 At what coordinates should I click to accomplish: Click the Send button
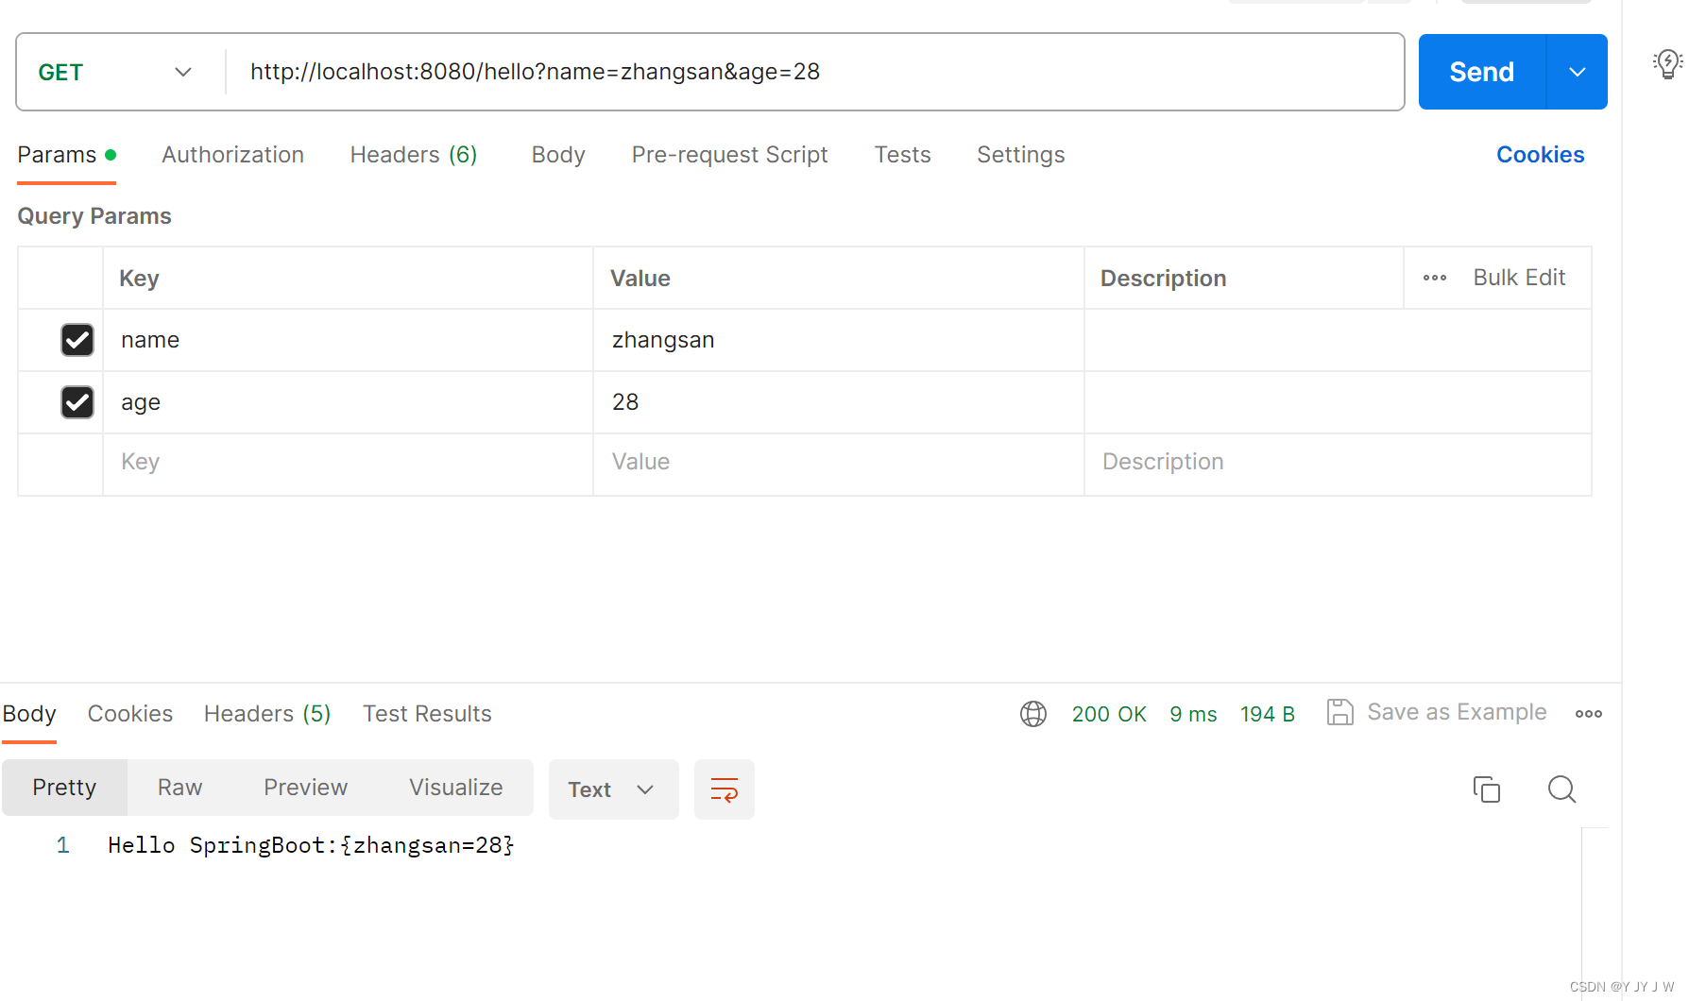pos(1481,72)
